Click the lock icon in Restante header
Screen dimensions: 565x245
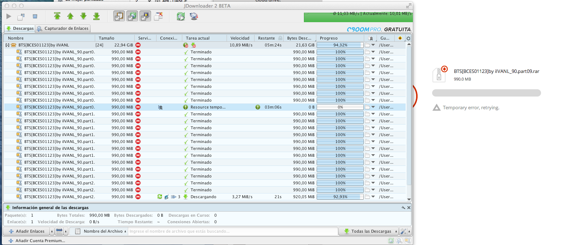(280, 38)
